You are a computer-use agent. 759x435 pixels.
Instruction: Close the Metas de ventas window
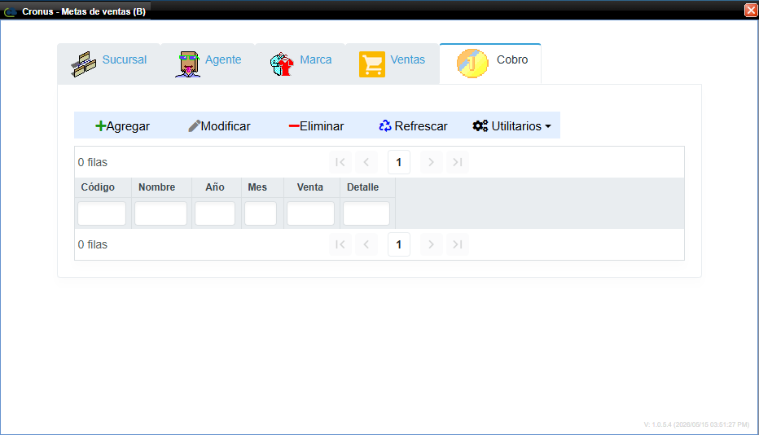tap(751, 10)
